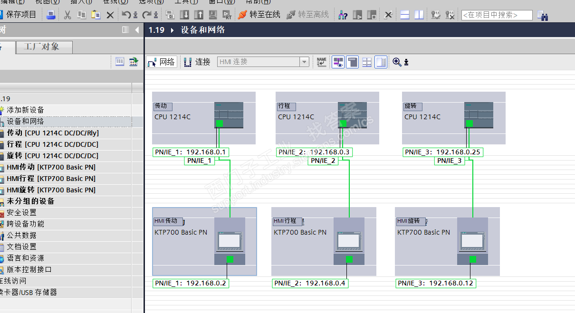Toggle the project tree export view icon
This screenshot has height=313, width=575.
134,61
